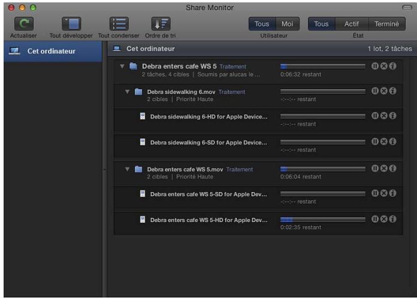Select the Debra sidewalking 6-SD for Apple Device row
The height and width of the screenshot is (298, 417).
258,145
